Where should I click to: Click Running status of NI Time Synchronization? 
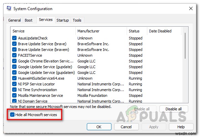pos(135,90)
